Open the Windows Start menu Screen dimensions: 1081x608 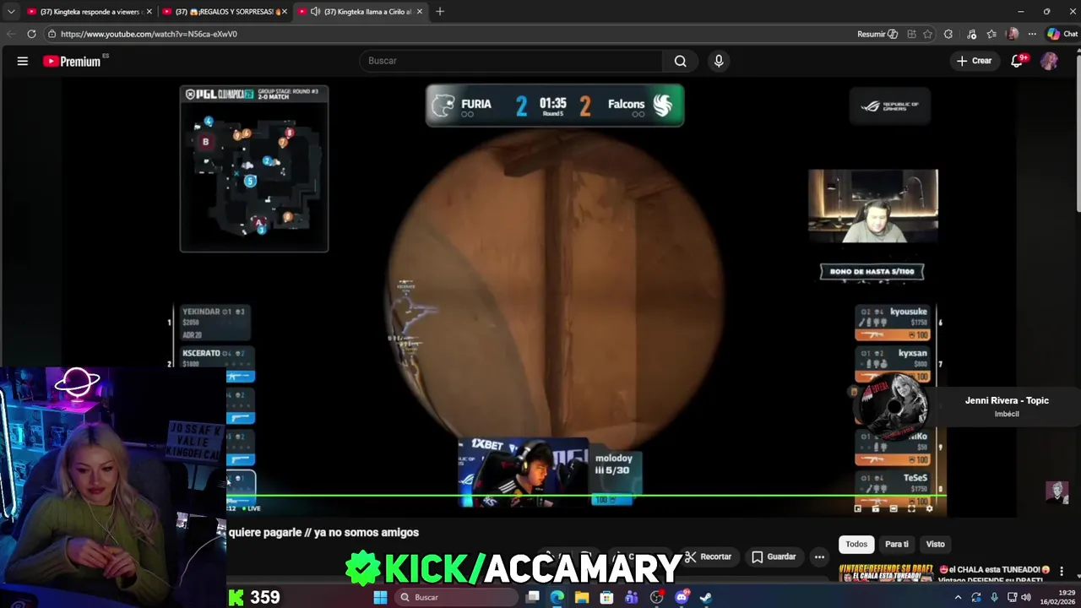click(x=380, y=597)
